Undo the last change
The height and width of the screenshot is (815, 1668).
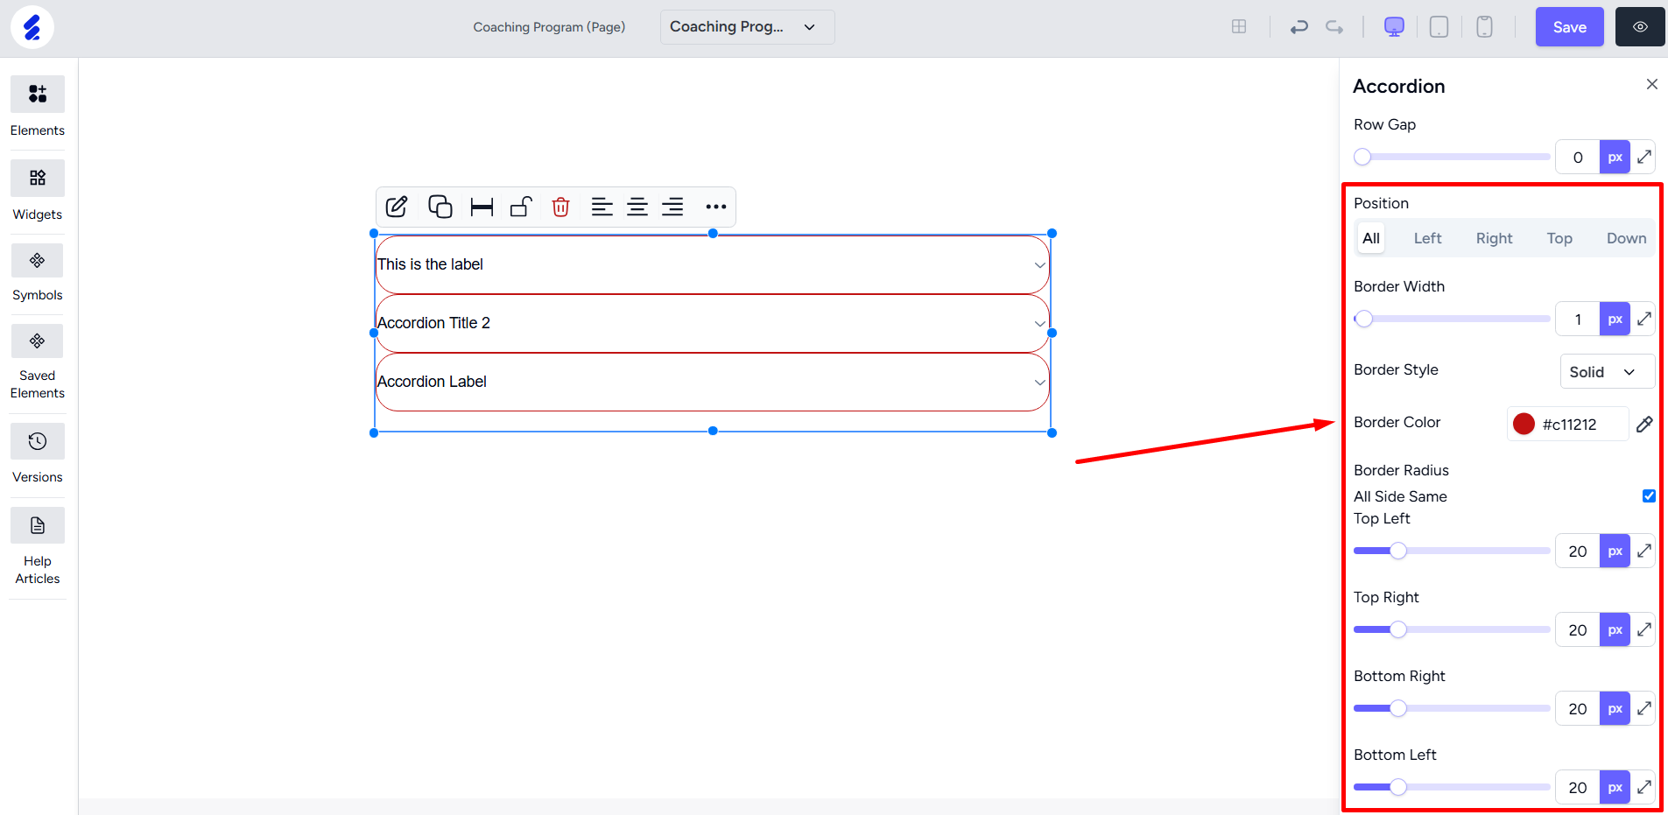[x=1299, y=27]
